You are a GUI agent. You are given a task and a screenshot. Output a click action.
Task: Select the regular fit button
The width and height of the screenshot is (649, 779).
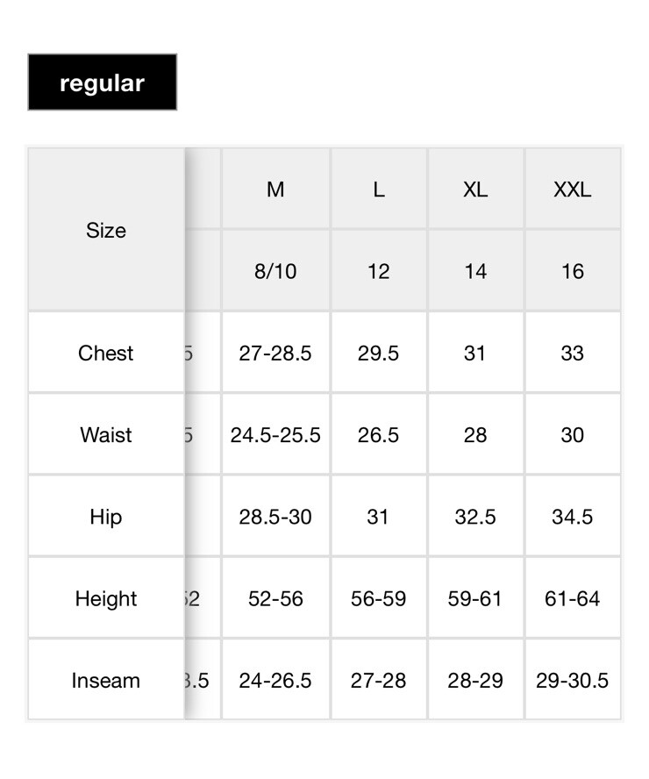click(x=103, y=82)
